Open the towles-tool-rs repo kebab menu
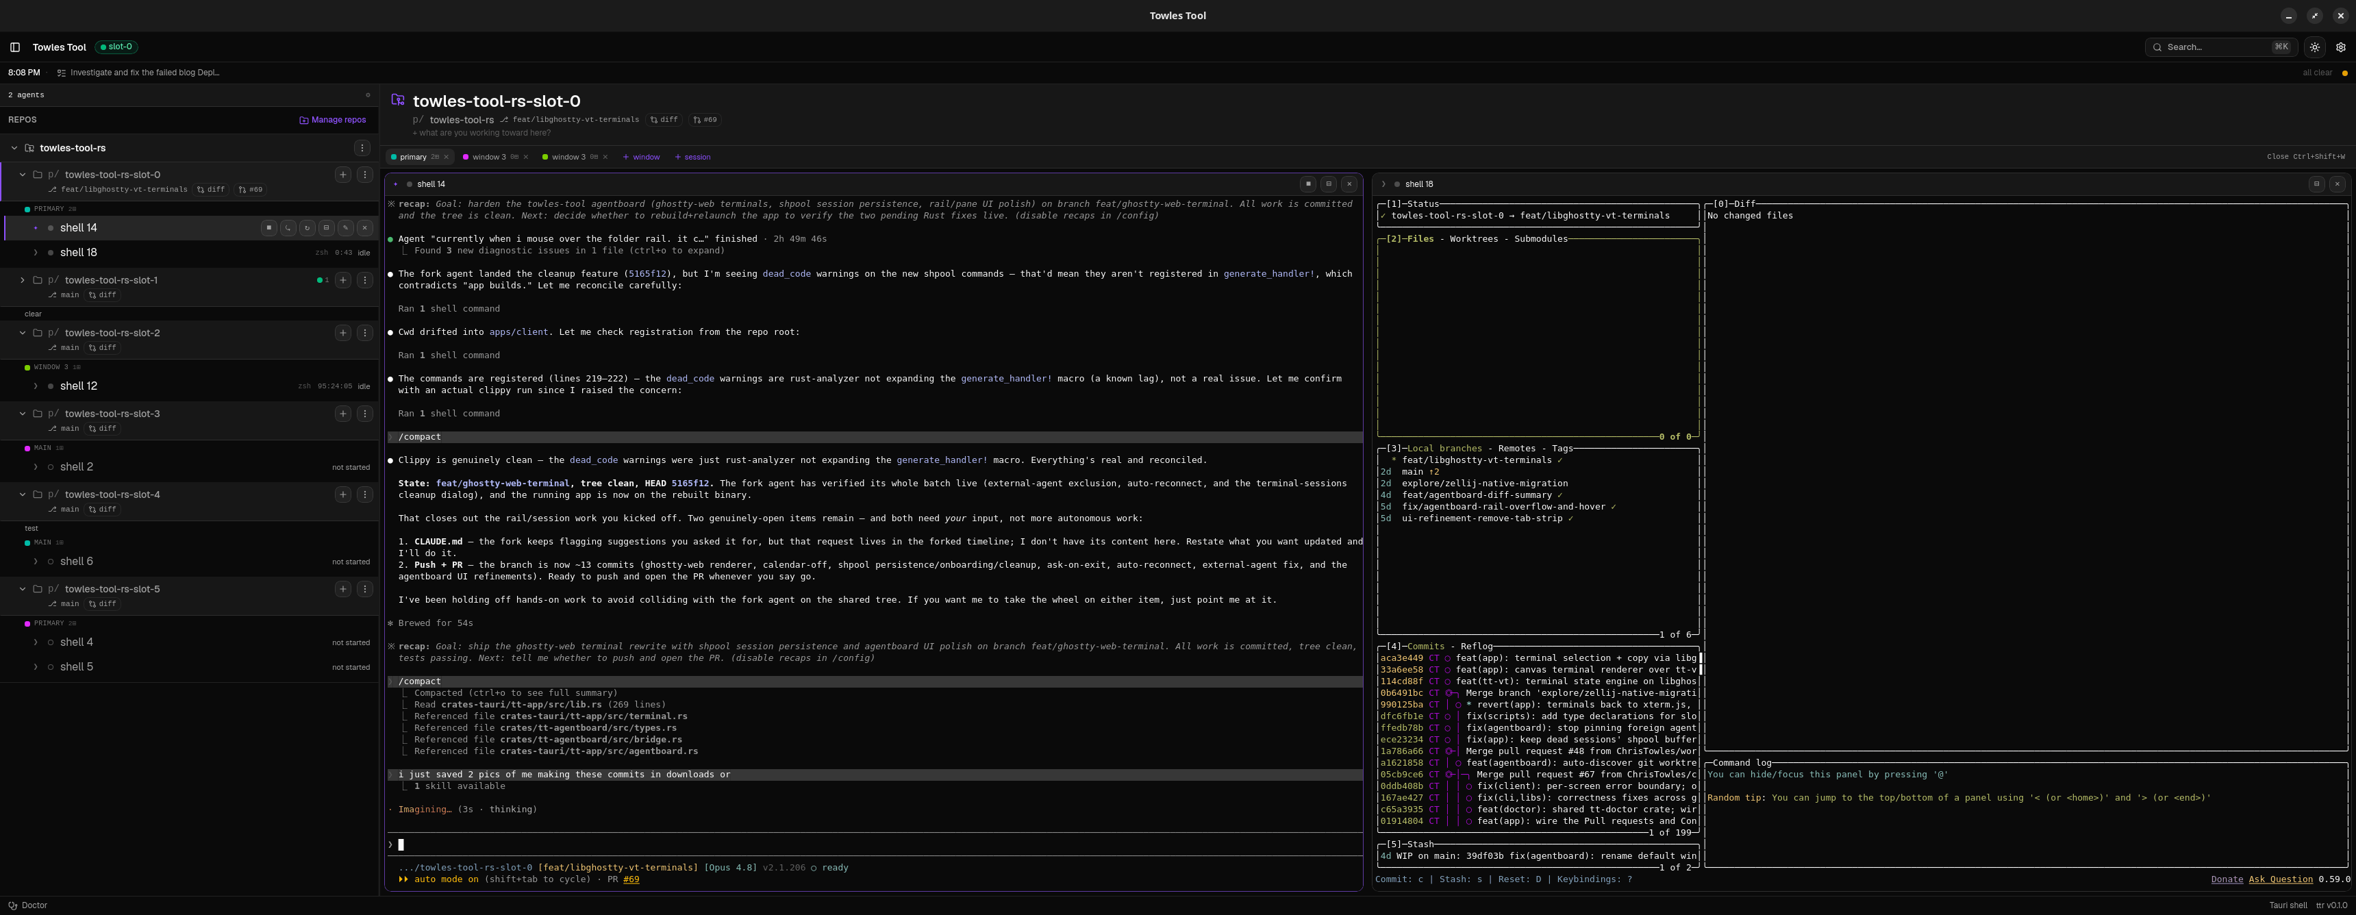Viewport: 2356px width, 915px height. pos(362,148)
